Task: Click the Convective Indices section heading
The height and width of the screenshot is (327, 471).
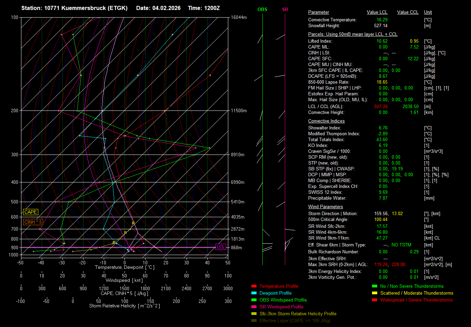Action: coord(326,121)
